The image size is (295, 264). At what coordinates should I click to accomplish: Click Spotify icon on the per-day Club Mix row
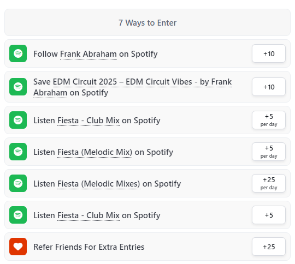(x=18, y=120)
